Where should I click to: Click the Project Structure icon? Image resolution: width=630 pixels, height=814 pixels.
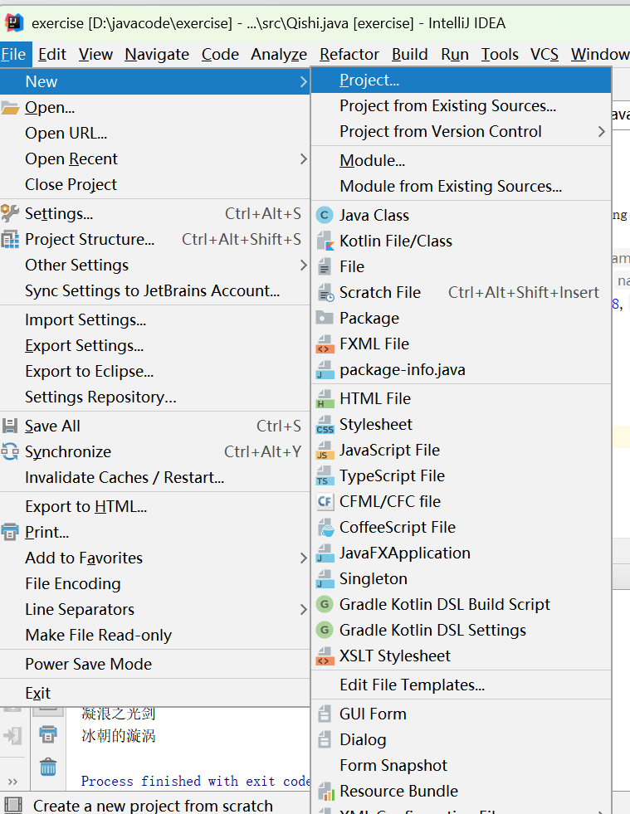[10, 239]
